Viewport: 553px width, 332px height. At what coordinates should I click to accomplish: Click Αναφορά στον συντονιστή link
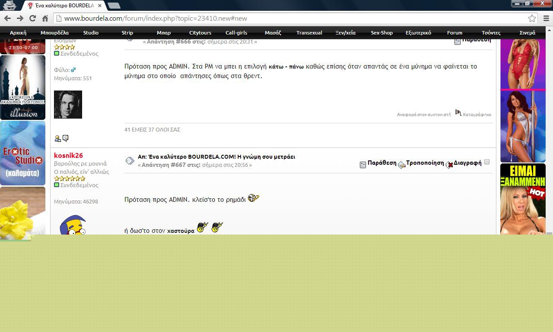pos(423,115)
